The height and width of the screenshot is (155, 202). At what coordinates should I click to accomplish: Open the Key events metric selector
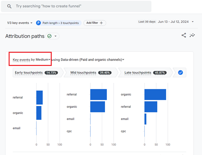[x=21, y=60]
